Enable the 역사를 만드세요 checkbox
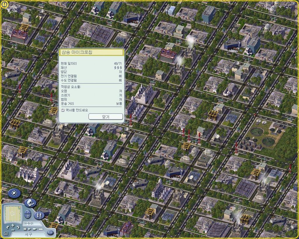 (63, 110)
